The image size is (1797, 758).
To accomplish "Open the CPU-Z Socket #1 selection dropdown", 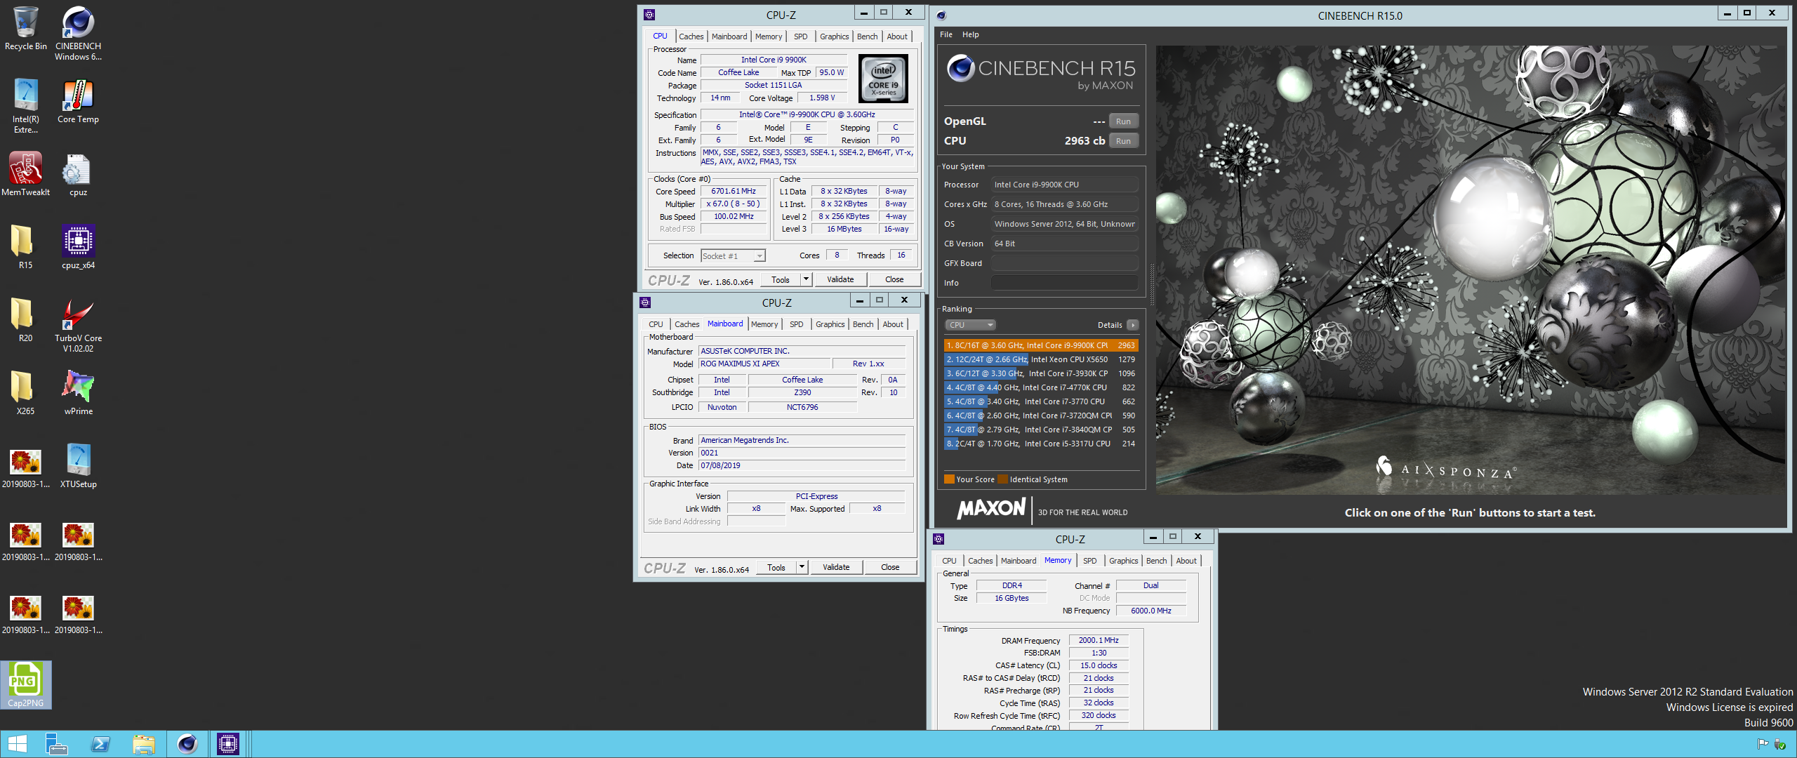I will [733, 256].
